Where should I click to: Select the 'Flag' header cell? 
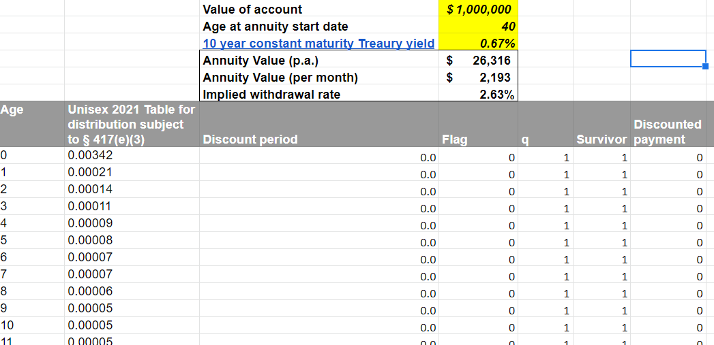click(478, 124)
